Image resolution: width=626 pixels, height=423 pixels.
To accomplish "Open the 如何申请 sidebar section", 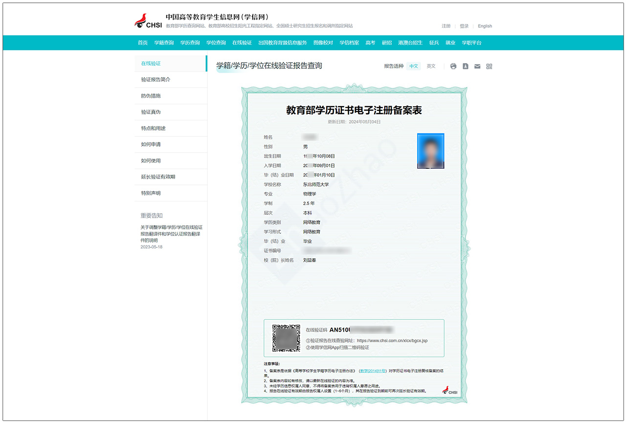I will coord(151,144).
